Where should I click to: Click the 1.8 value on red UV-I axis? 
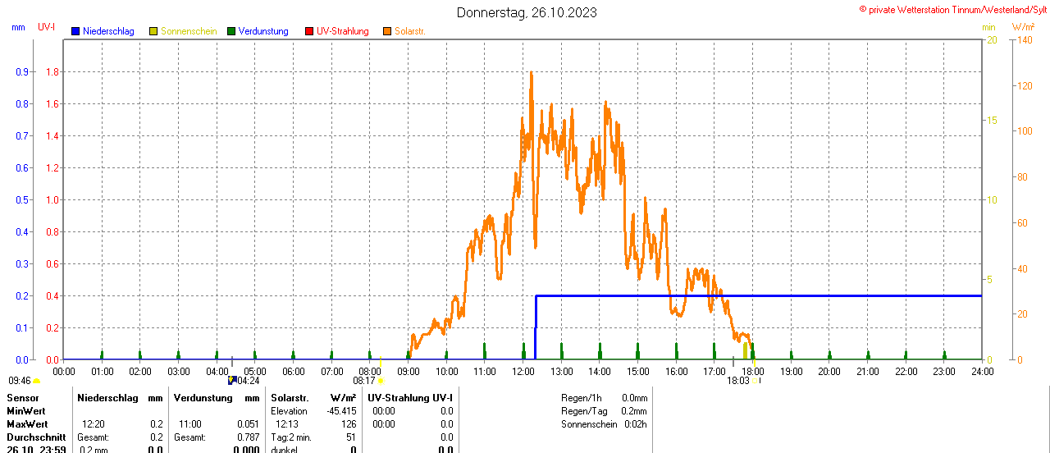tap(52, 72)
